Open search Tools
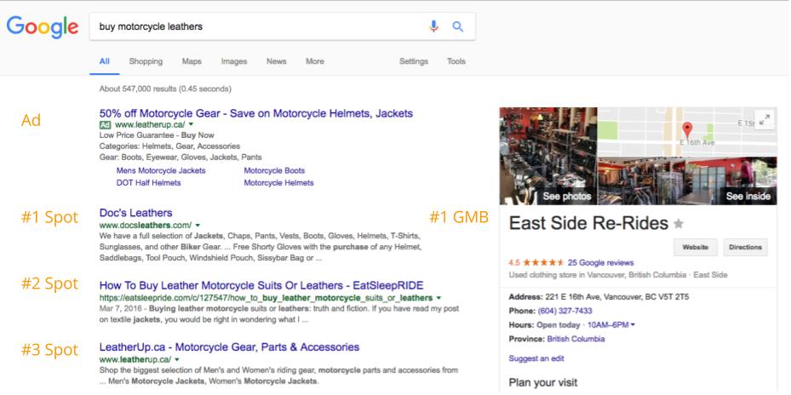Viewport: 791px width, 395px height. coord(456,61)
